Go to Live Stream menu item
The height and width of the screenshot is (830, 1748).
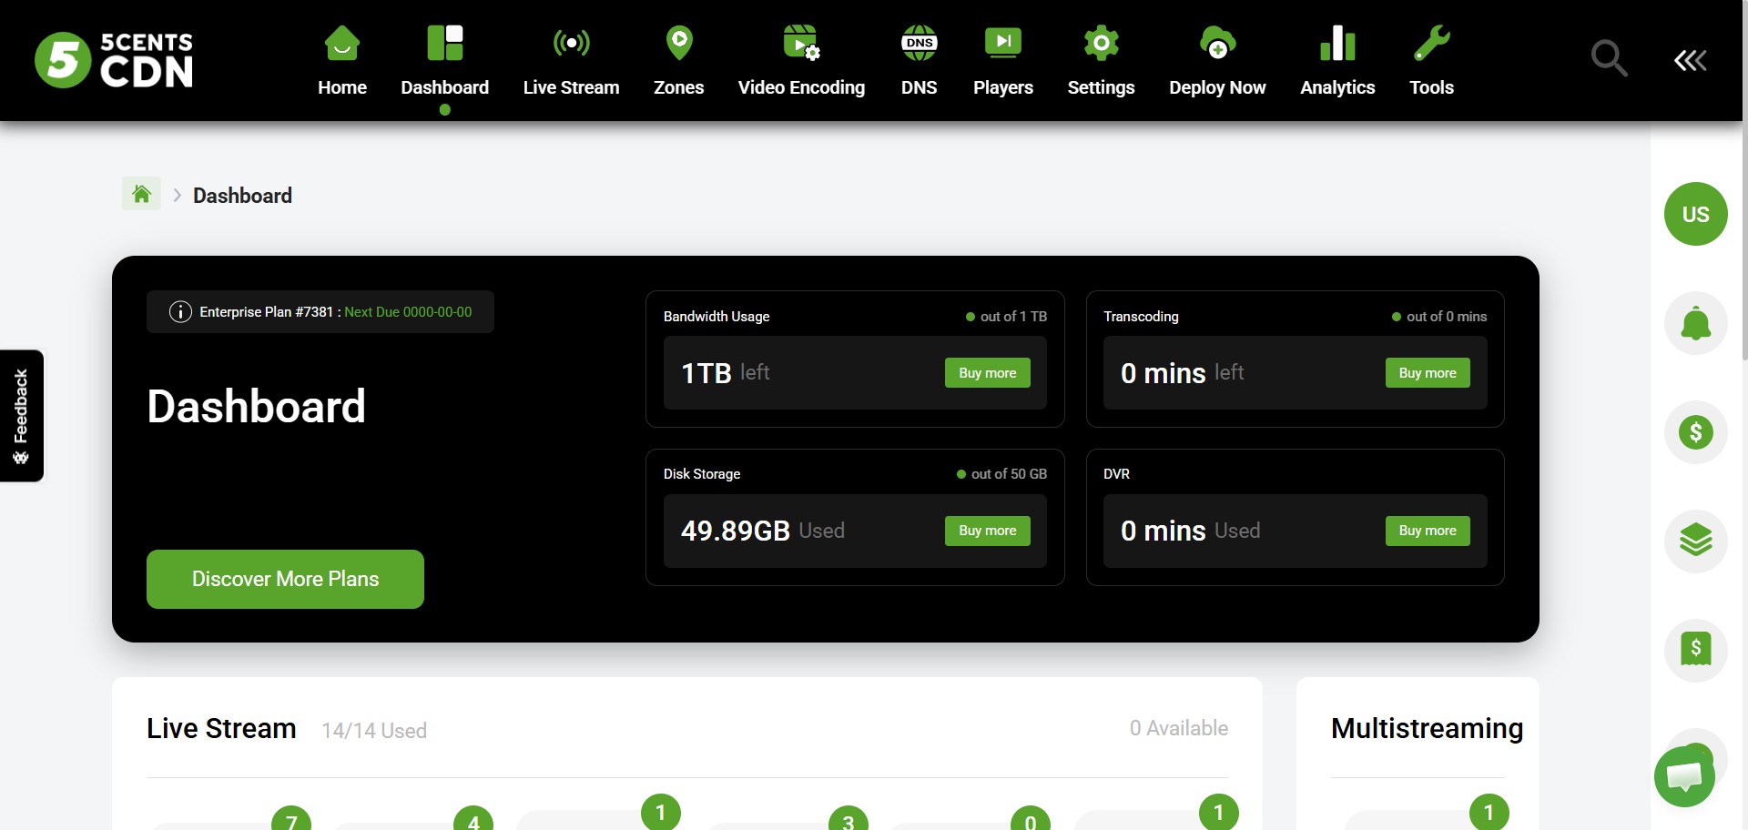571,60
